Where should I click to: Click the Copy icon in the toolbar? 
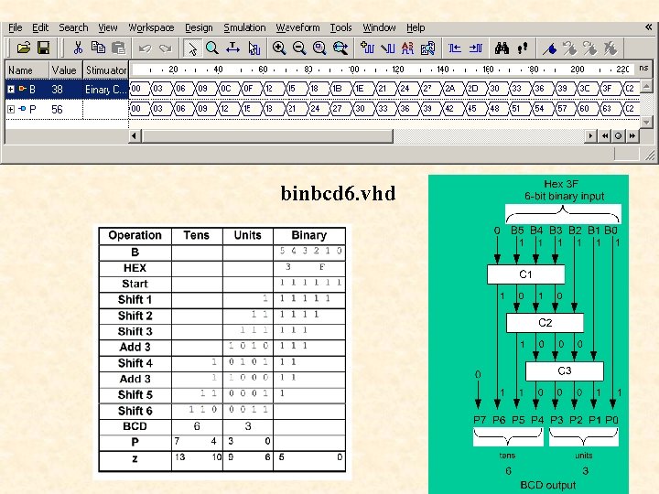coord(98,48)
